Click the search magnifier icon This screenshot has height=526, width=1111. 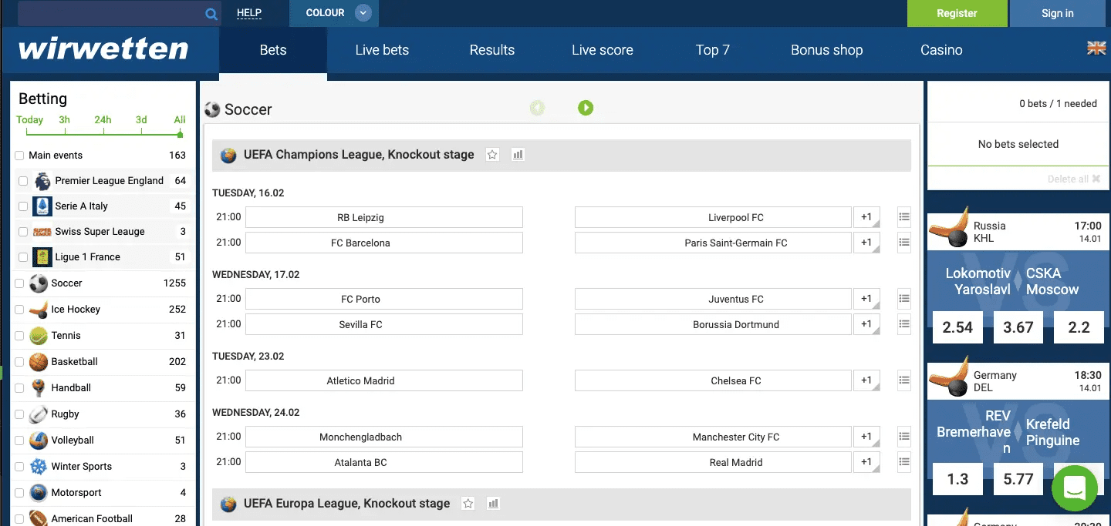tap(211, 14)
